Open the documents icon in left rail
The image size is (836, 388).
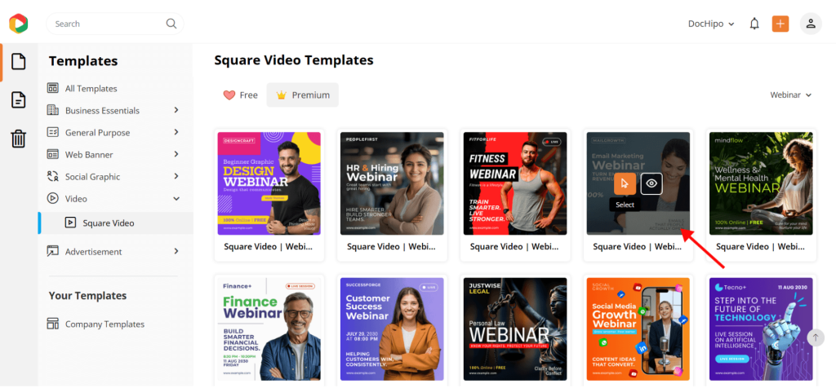click(x=19, y=99)
